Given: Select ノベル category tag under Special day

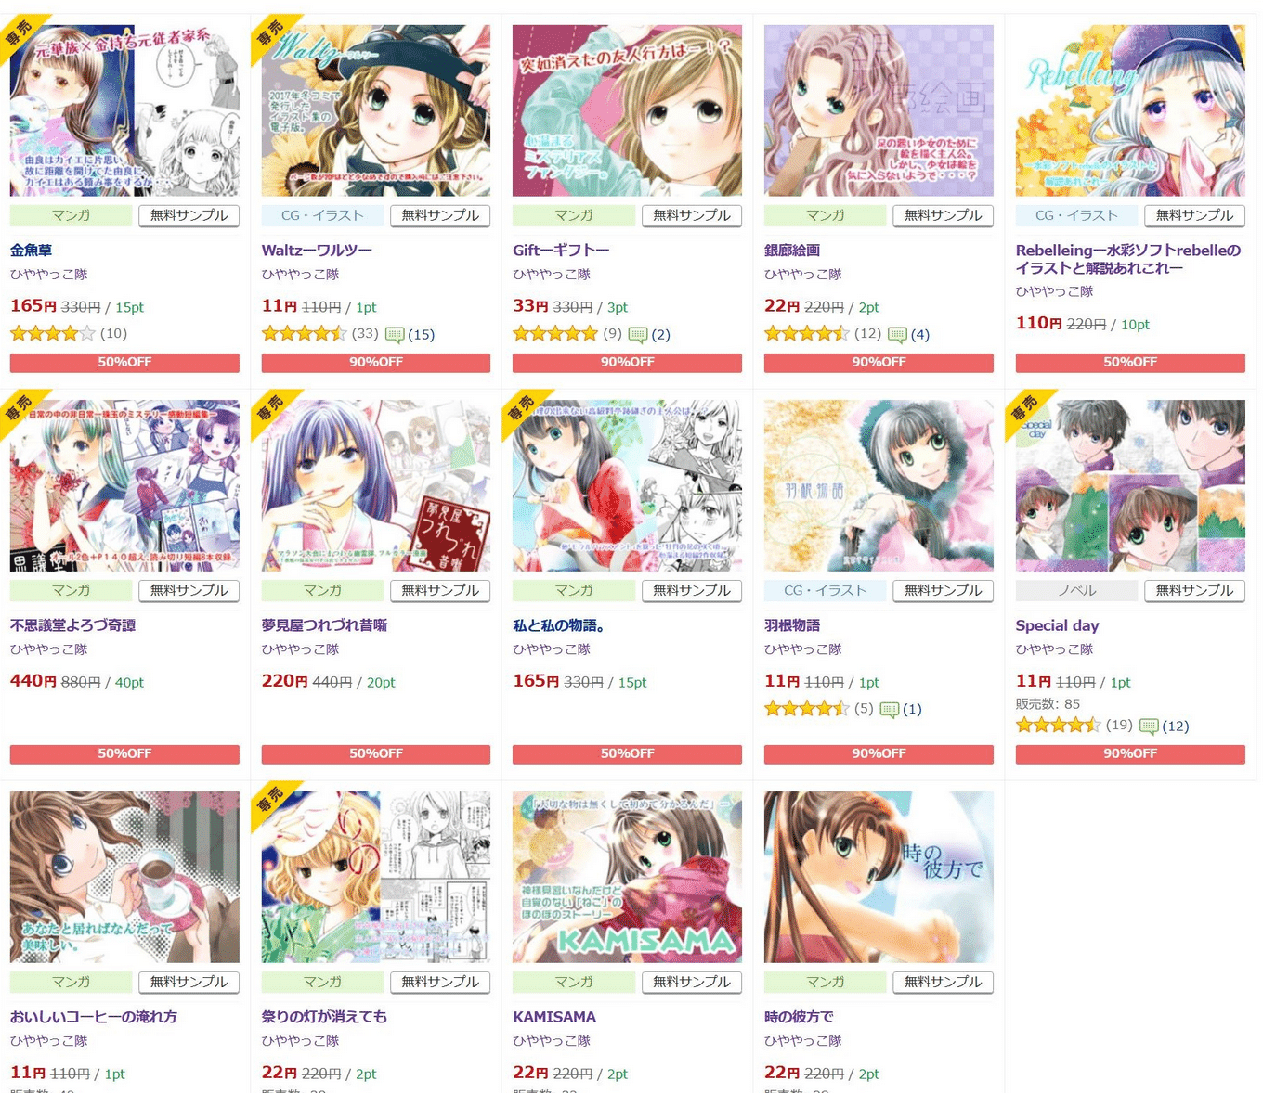Looking at the screenshot, I should pos(1076,590).
